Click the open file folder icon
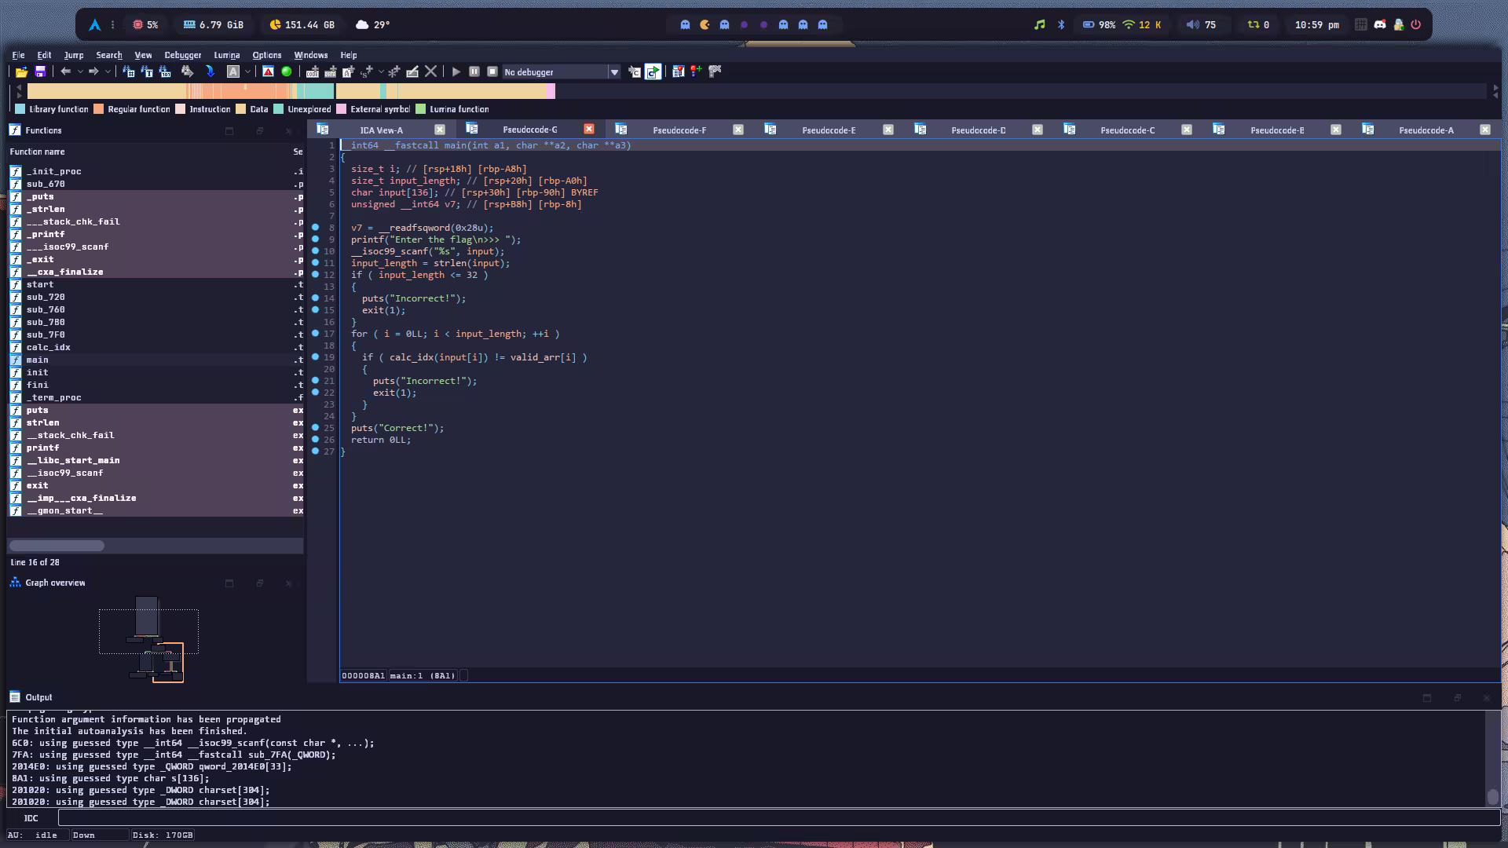 (22, 71)
